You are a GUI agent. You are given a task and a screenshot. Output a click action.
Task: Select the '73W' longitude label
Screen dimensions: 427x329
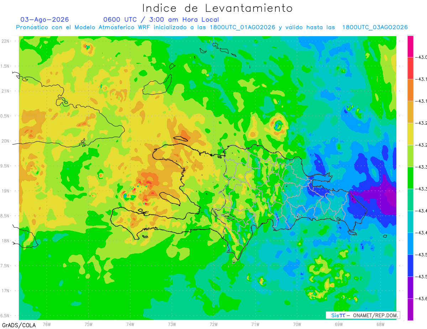(x=172, y=324)
